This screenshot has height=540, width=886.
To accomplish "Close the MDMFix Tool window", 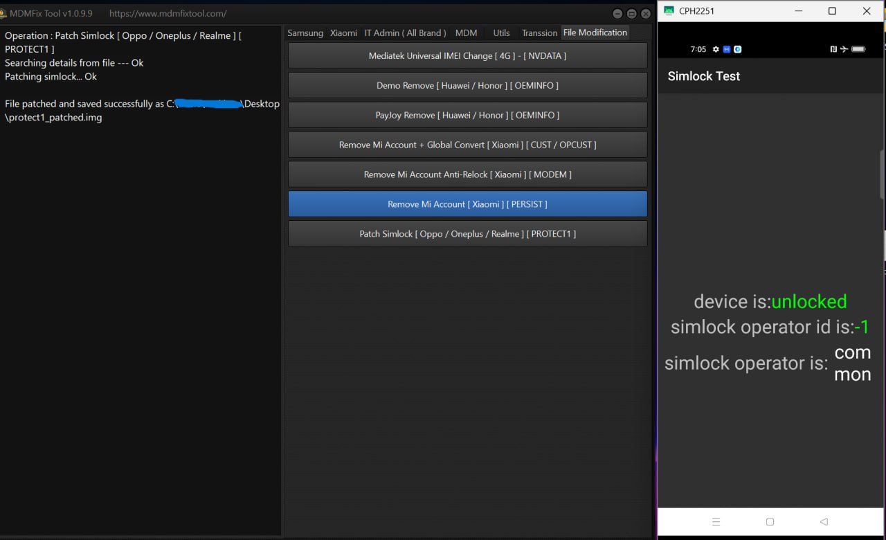I will click(x=646, y=14).
